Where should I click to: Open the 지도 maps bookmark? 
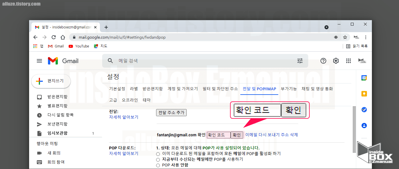tap(100, 46)
